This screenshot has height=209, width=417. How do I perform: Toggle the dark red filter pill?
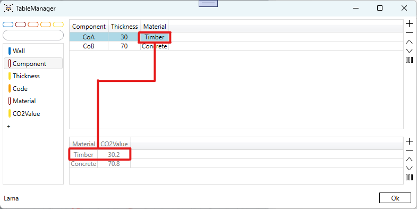coord(21,24)
